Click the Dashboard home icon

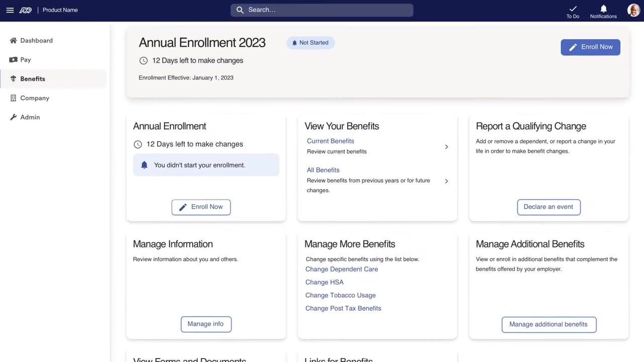[13, 41]
